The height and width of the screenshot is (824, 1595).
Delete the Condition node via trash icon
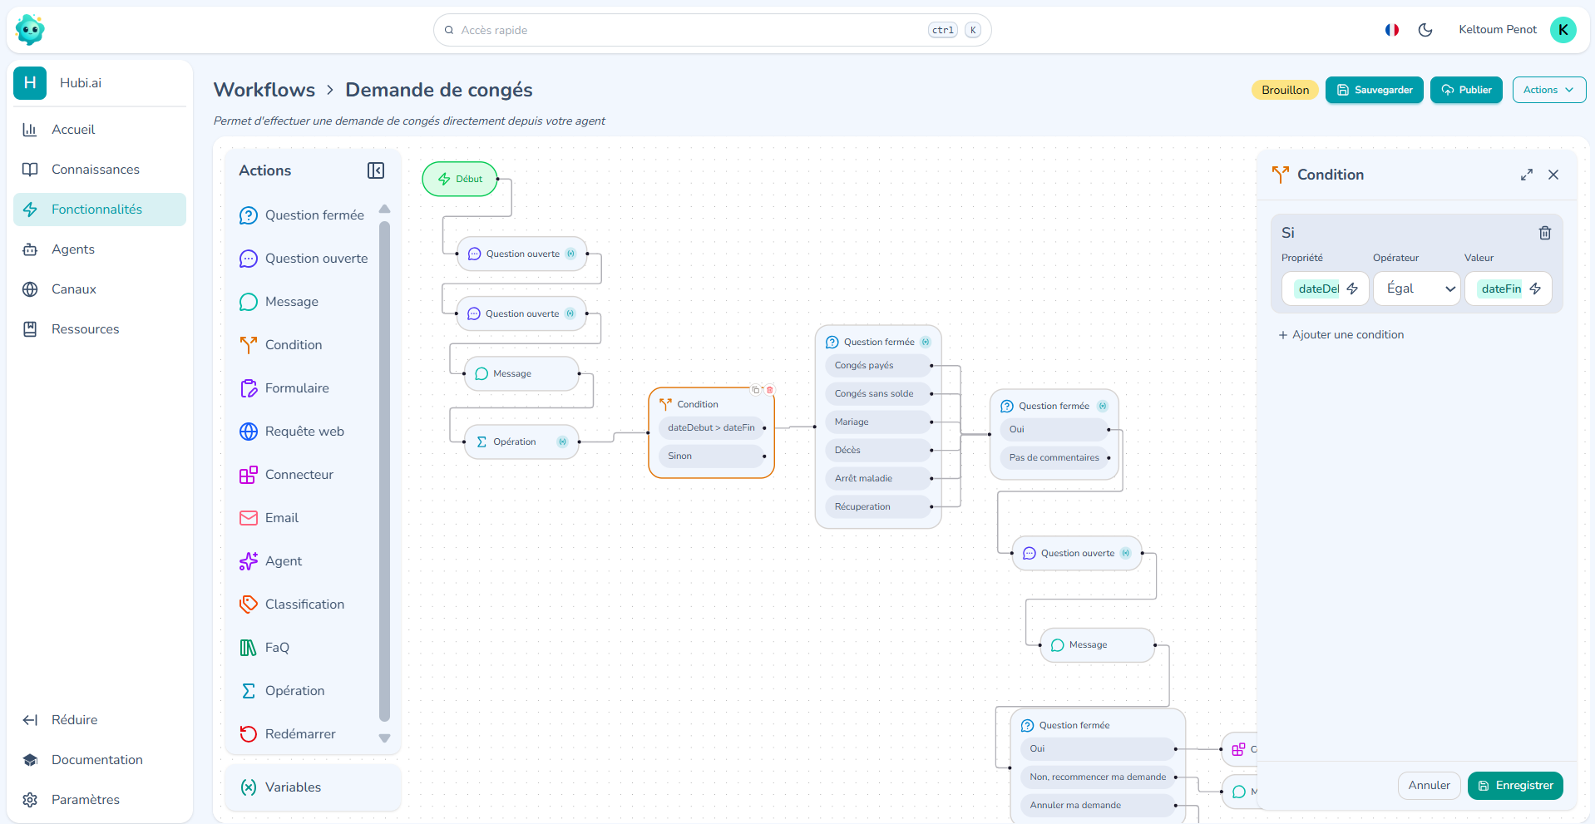coord(770,390)
